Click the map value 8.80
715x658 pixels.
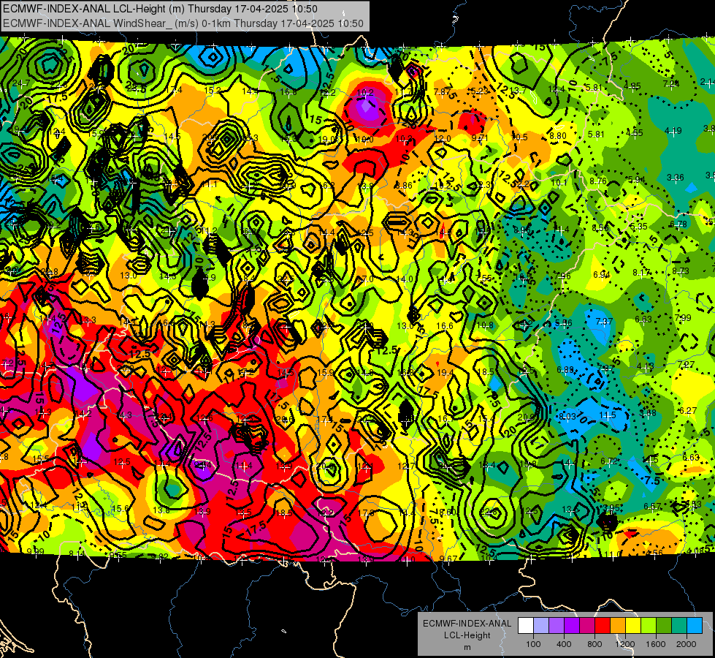[558, 135]
